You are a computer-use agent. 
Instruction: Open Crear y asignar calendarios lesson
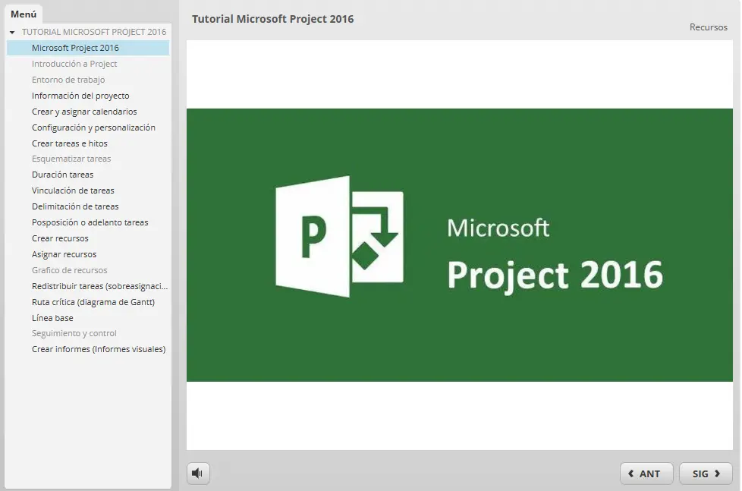[x=84, y=112]
